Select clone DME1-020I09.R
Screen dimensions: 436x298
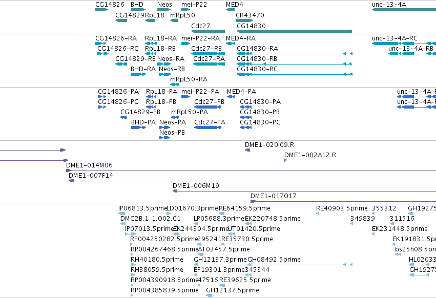point(247,150)
